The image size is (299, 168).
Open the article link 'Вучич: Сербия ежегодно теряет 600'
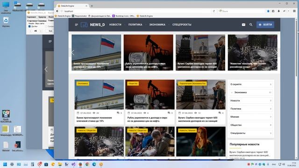click(198, 119)
